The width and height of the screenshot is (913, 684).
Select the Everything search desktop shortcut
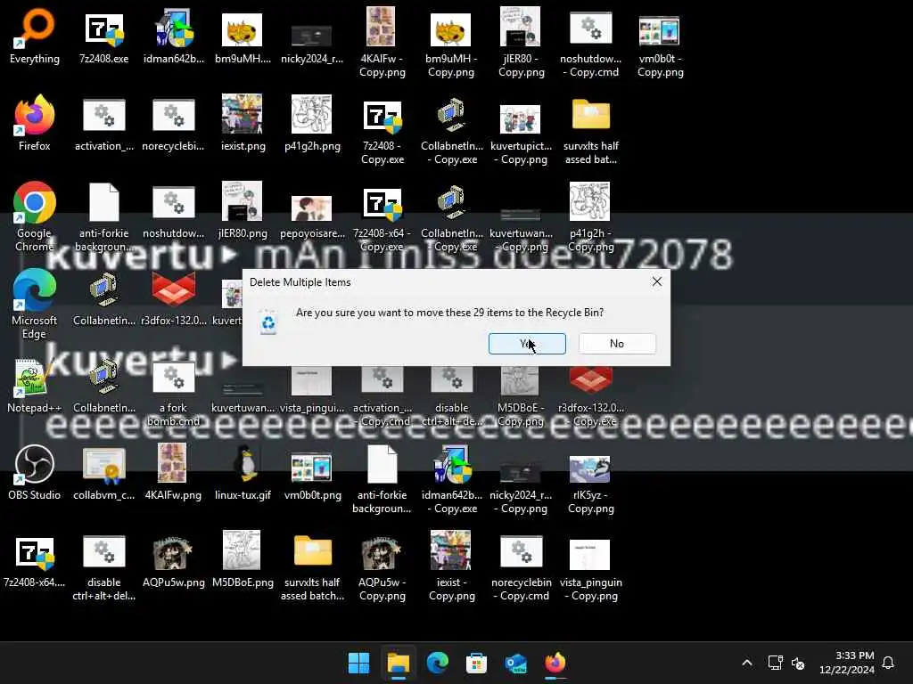click(x=35, y=37)
